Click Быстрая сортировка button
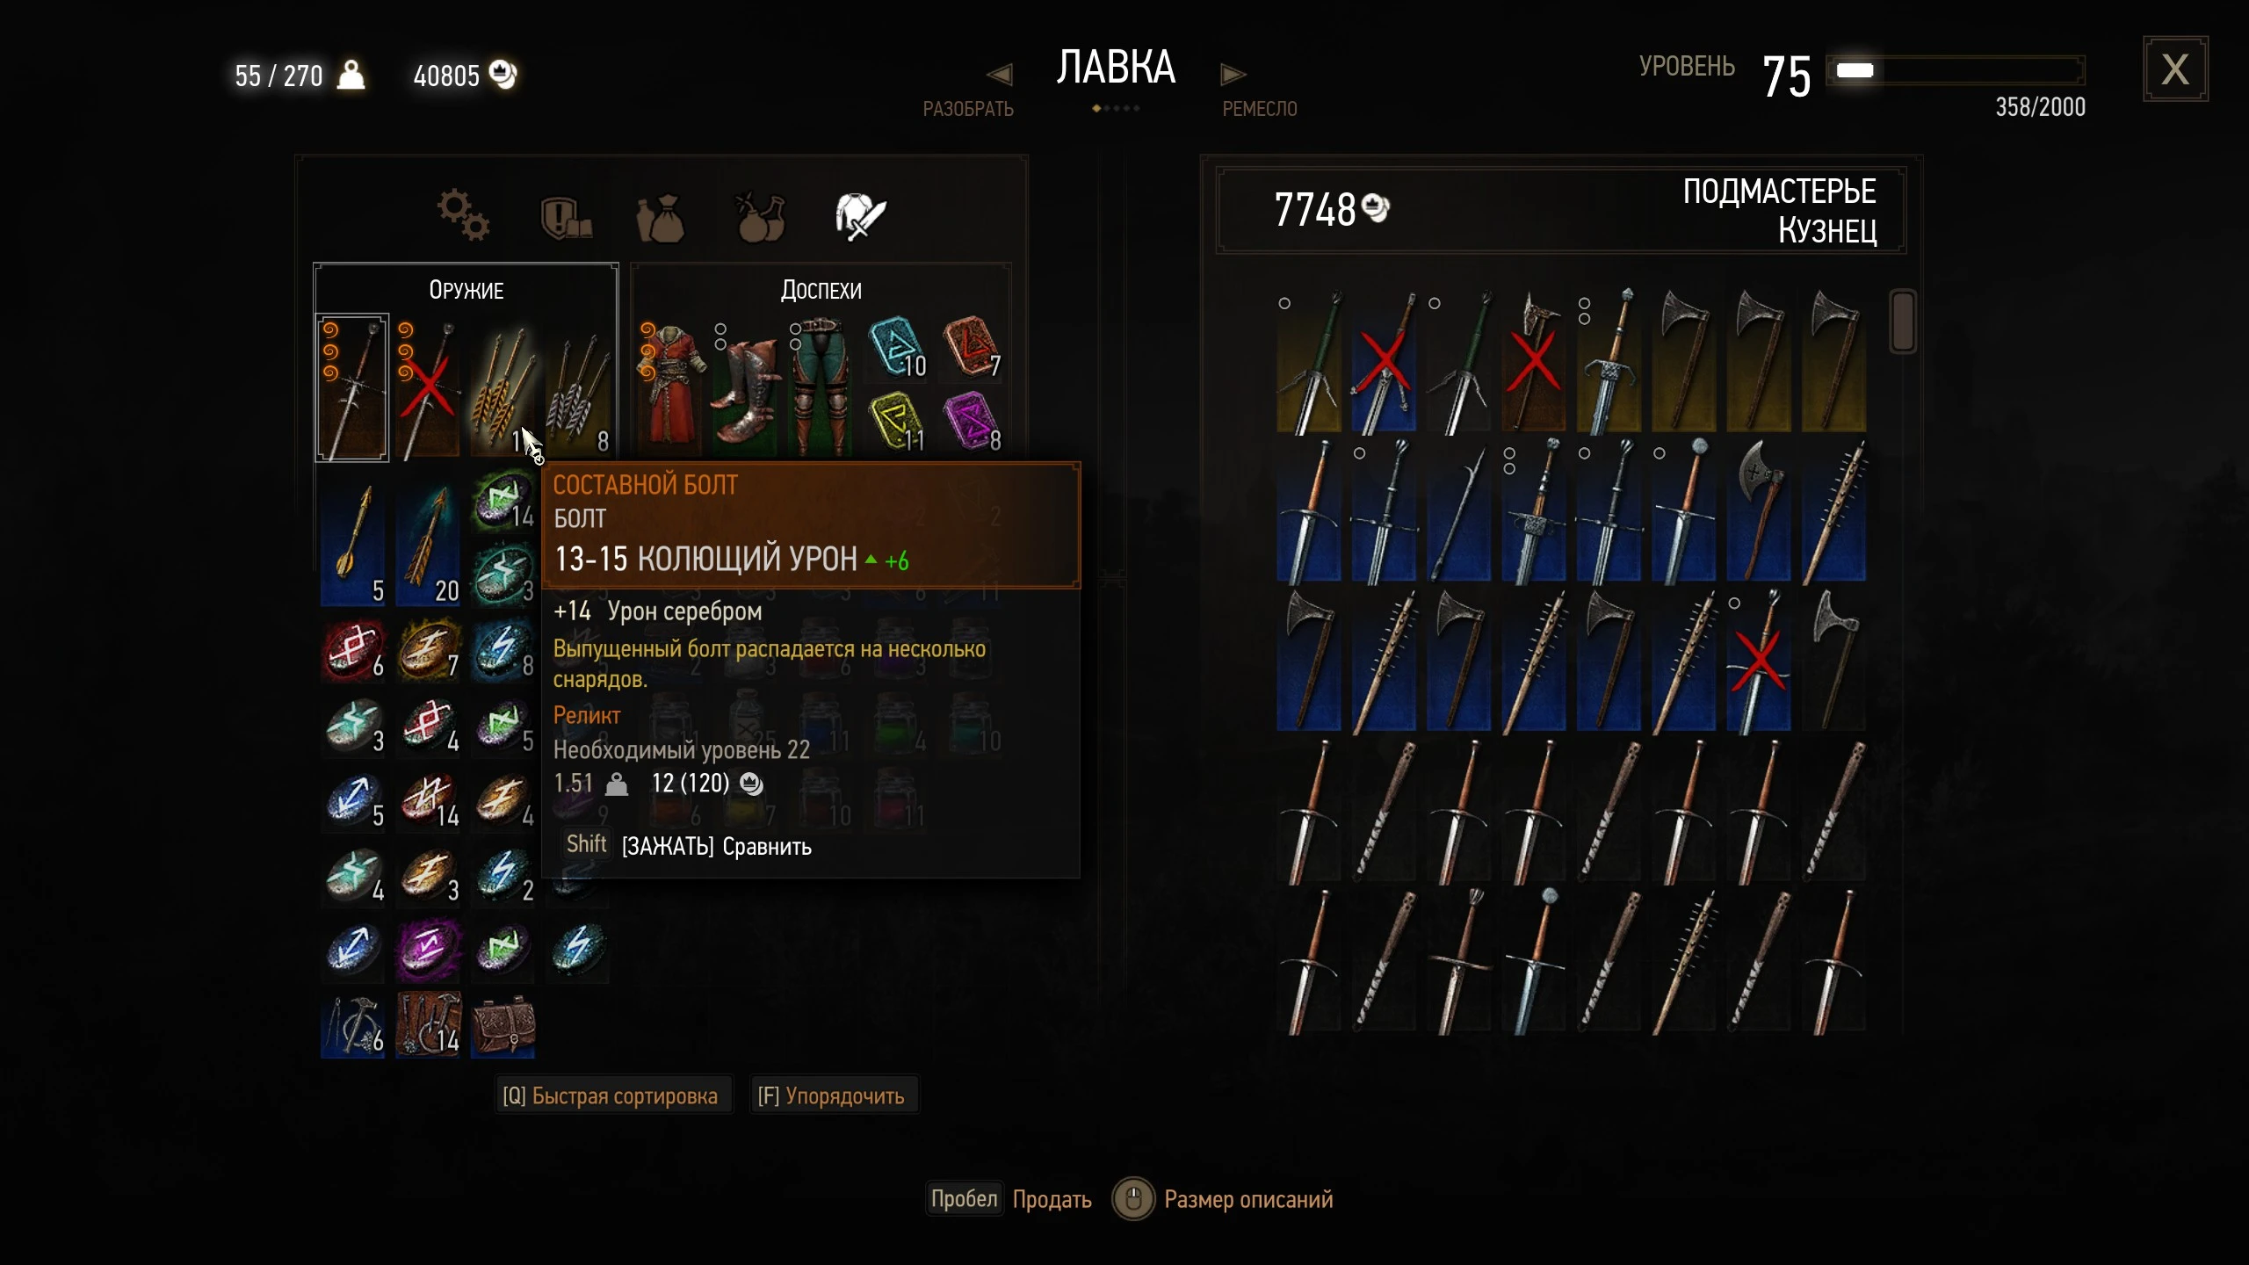The width and height of the screenshot is (2249, 1265). tap(611, 1096)
